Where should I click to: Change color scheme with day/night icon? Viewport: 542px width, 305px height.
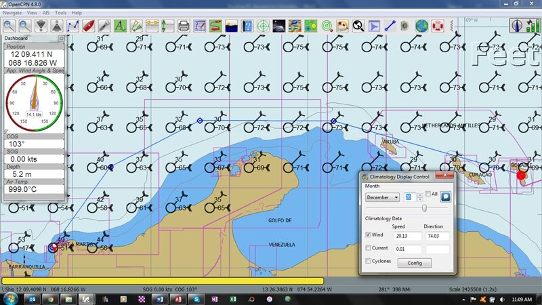coord(232,26)
